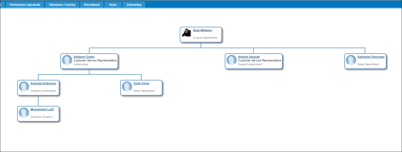The width and height of the screenshot is (402, 152).
Task: Click Mohammed Lutfi's avatar icon
Action: click(24, 113)
